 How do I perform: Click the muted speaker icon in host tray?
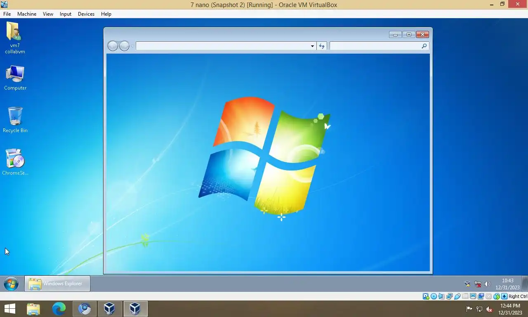[489, 309]
